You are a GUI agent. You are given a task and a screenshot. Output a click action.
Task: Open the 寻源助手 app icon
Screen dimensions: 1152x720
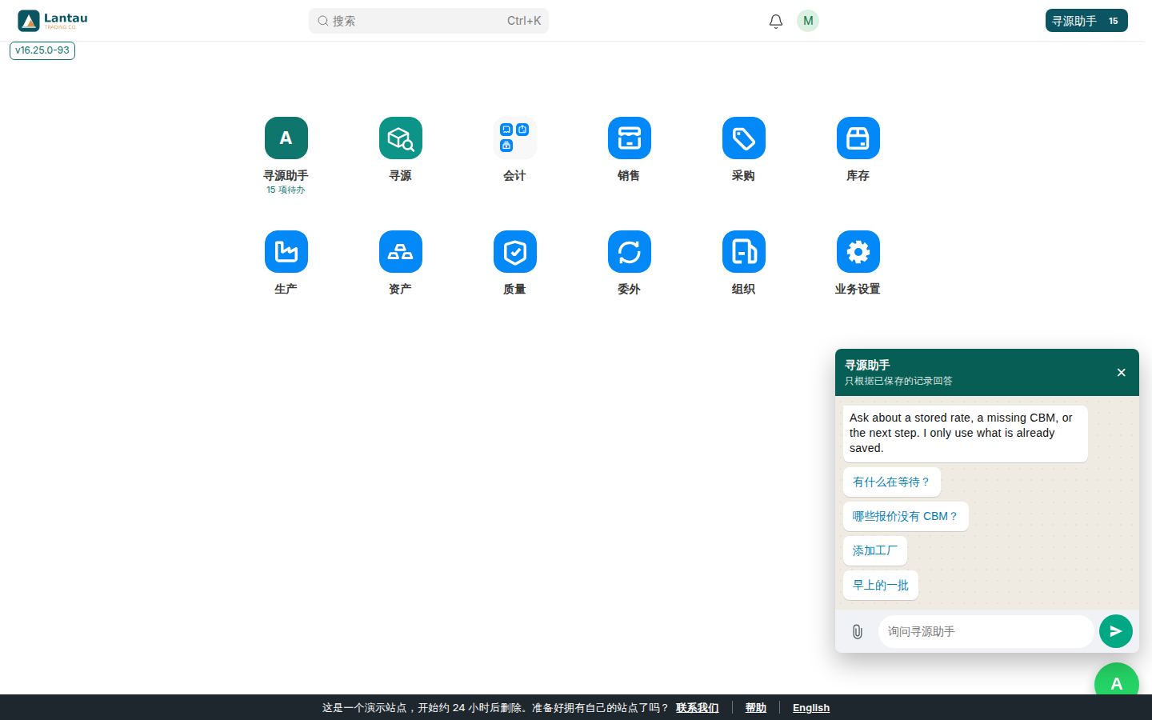click(286, 138)
